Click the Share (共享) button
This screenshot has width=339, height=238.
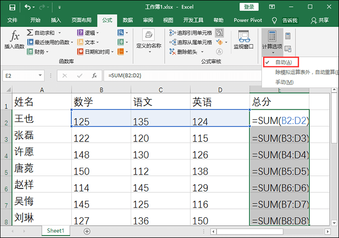click(x=320, y=20)
